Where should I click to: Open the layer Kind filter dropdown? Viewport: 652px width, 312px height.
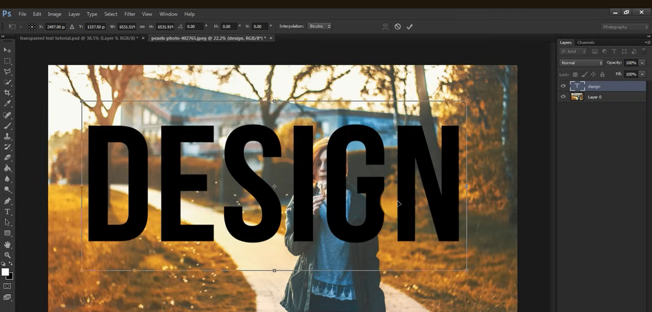pyautogui.click(x=573, y=51)
